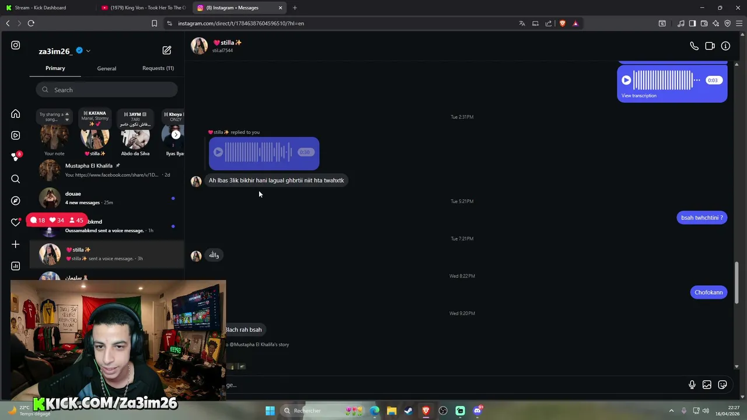The width and height of the screenshot is (747, 420).
Task: Close the Instagram Messages browser tab
Action: click(x=280, y=8)
